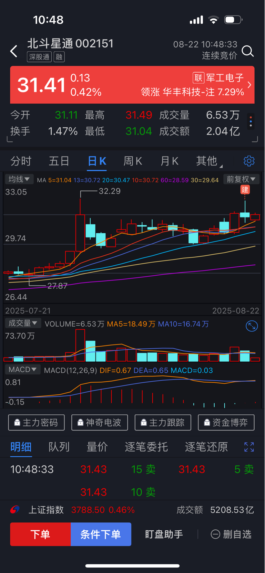Open the 前复权 adjustment dropdown
The width and height of the screenshot is (265, 573).
(x=241, y=179)
